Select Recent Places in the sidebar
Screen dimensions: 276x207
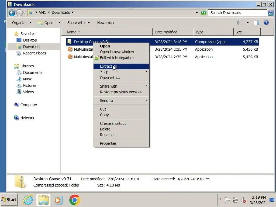[x=34, y=53]
